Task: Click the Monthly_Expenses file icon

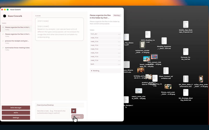Action: (164, 41)
